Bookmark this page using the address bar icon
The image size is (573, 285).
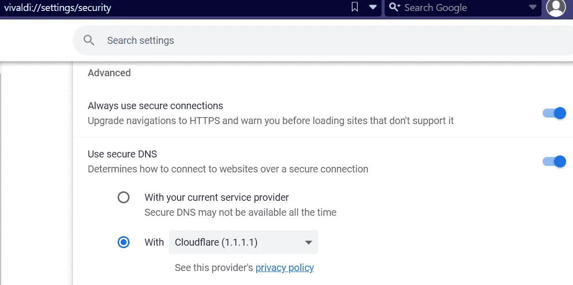tap(354, 7)
